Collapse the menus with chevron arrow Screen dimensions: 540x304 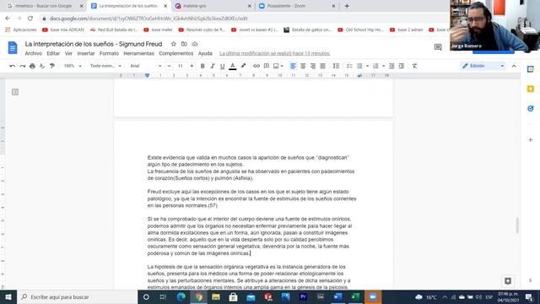click(514, 66)
